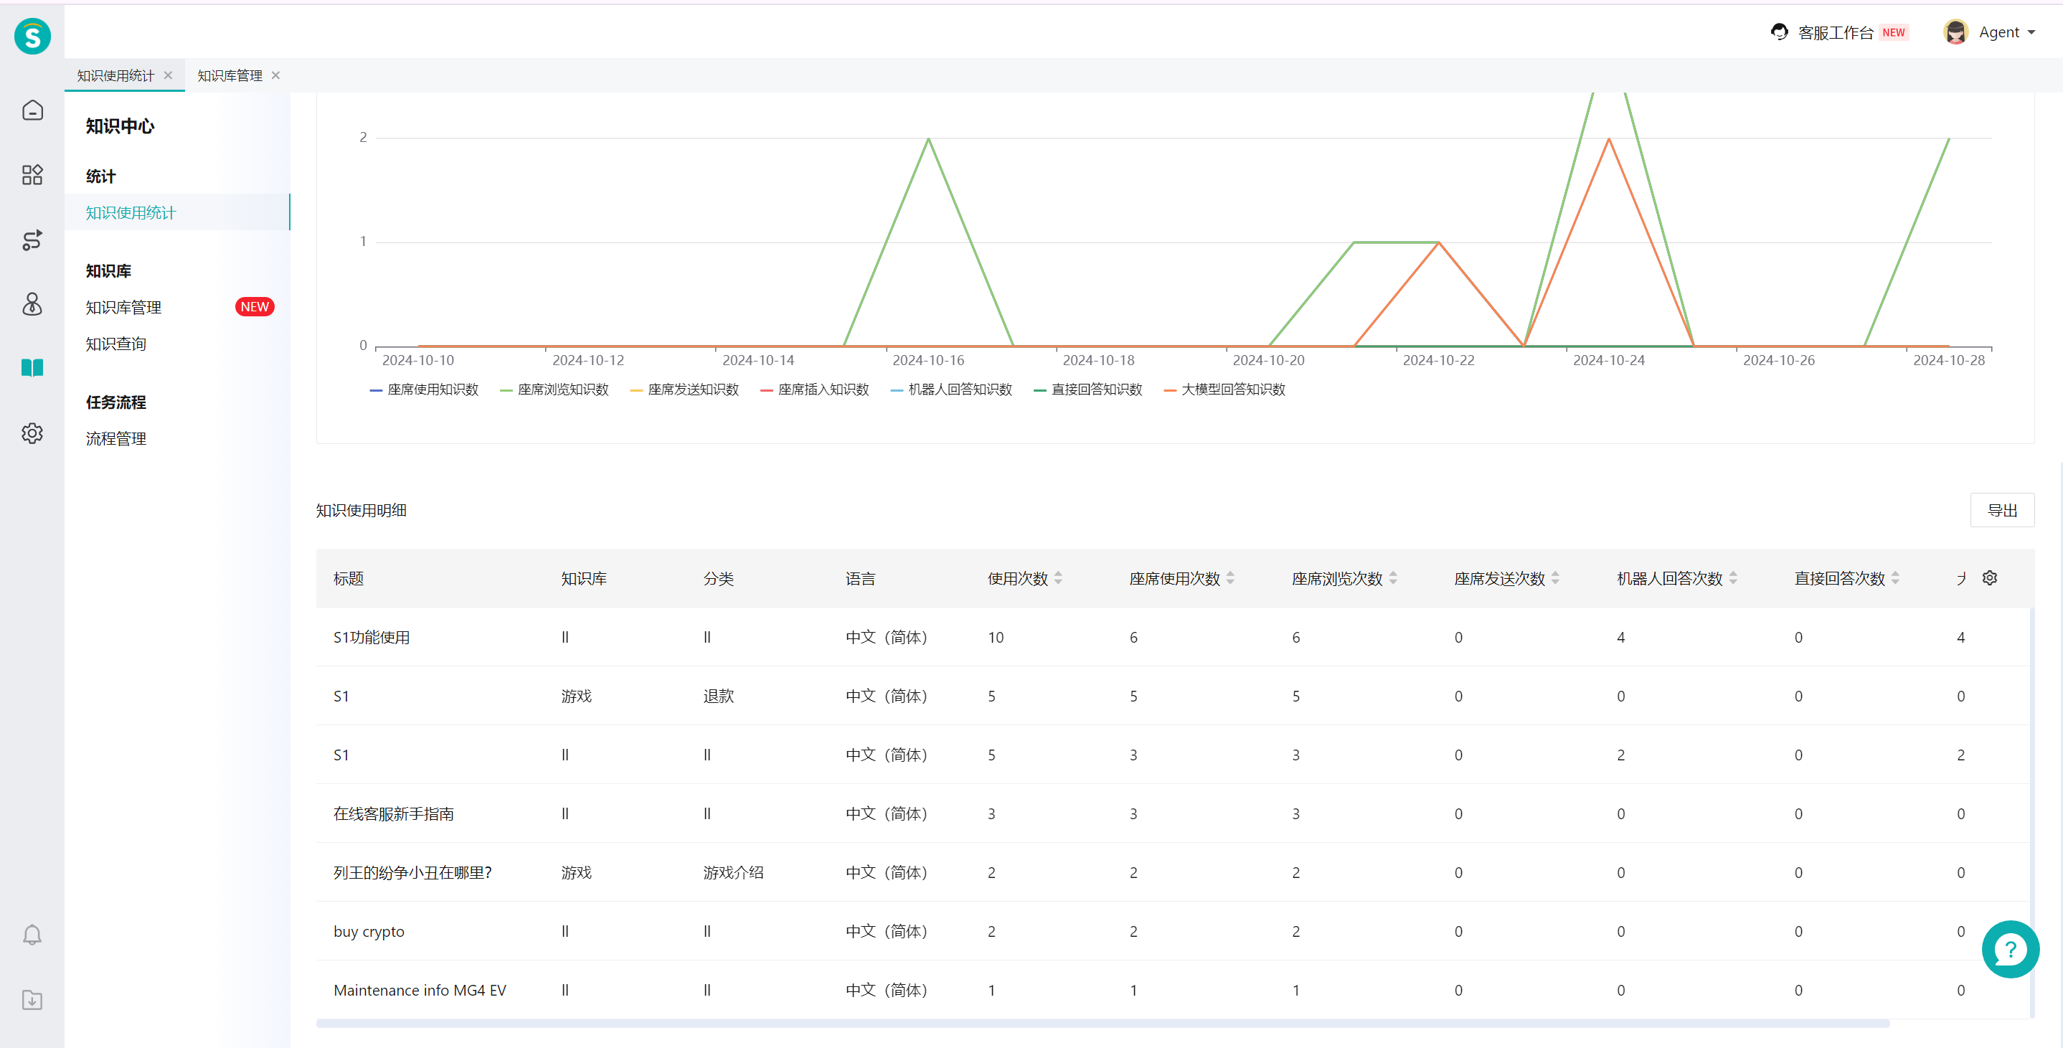Image resolution: width=2063 pixels, height=1048 pixels.
Task: Click the 客服工作台 headset icon
Action: (1779, 32)
